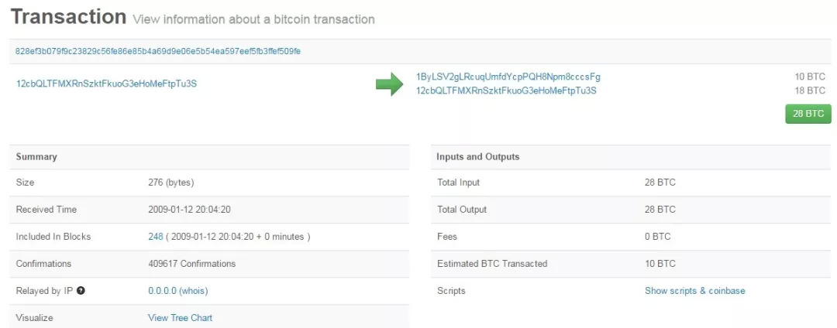The height and width of the screenshot is (328, 837).
Task: Click the 409617 Confirmations value
Action: [191, 264]
